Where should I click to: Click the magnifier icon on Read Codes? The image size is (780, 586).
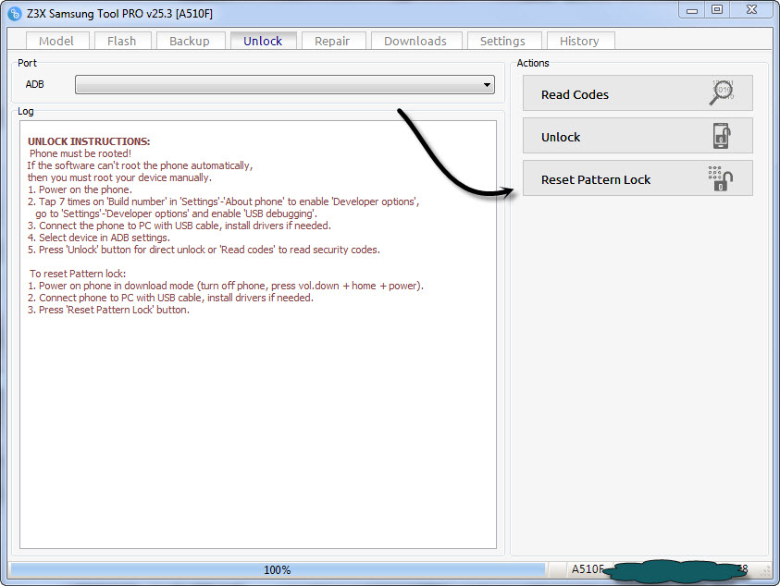tap(722, 92)
